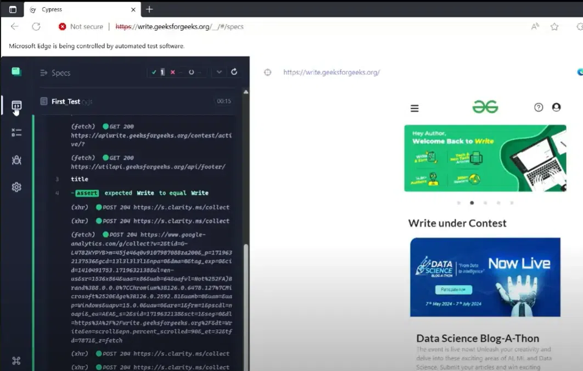The height and width of the screenshot is (371, 583).
Task: Open Data Science Blog-A-Thon heading
Action: tap(478, 338)
